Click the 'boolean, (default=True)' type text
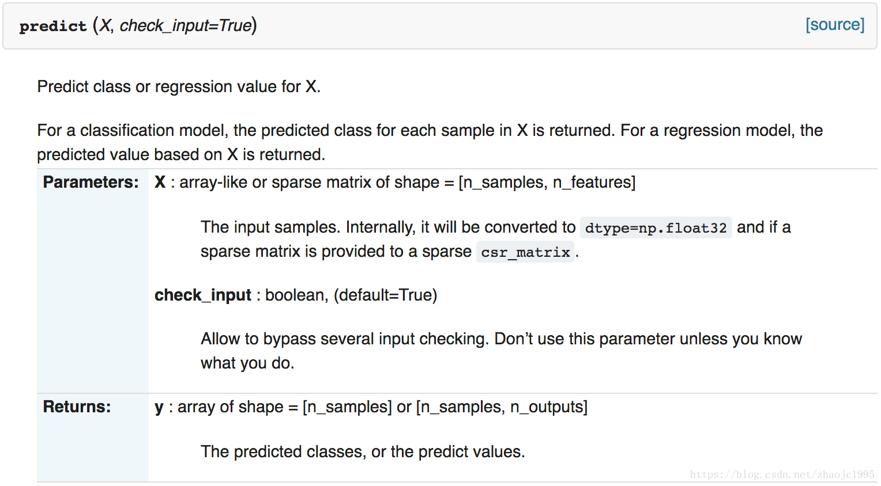 (351, 295)
